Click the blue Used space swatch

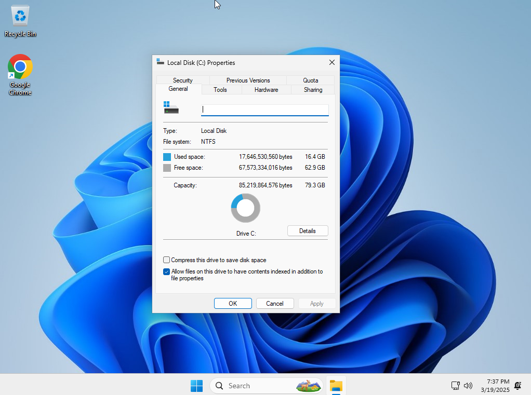(x=167, y=157)
